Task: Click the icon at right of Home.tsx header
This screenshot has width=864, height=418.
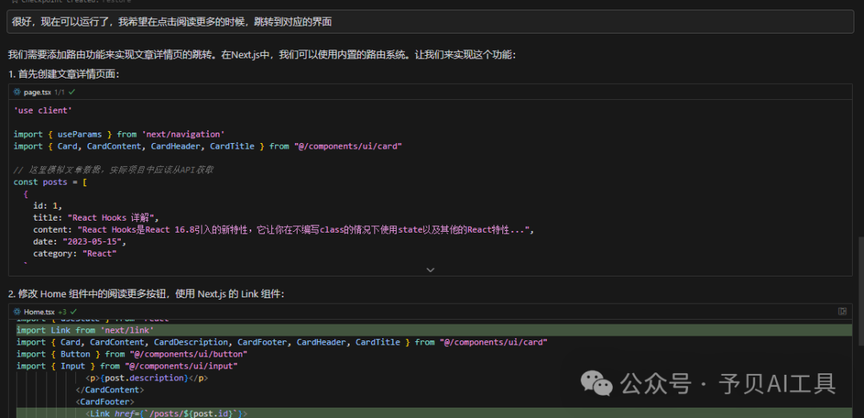Action: pos(842,312)
